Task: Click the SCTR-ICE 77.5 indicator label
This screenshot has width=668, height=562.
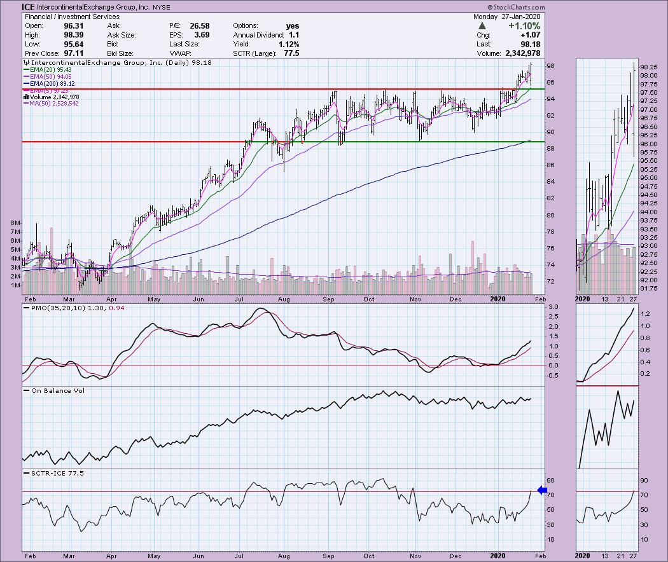Action: [x=54, y=473]
